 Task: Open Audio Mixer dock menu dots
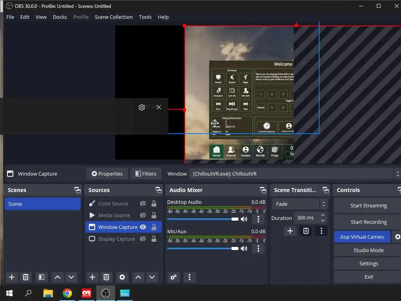189,277
